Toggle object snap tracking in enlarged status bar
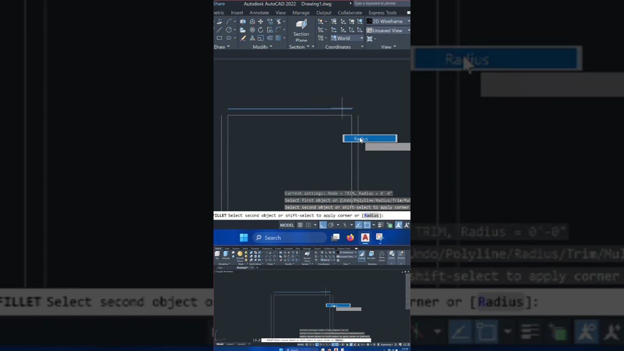Image resolution: width=624 pixels, height=351 pixels. pos(359,225)
